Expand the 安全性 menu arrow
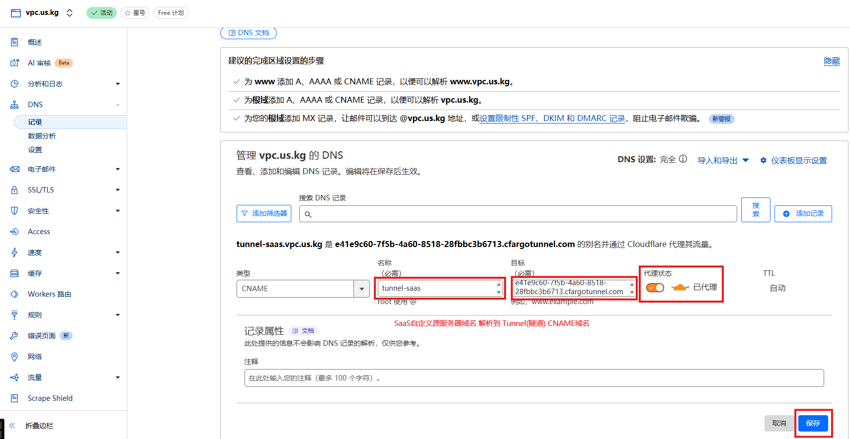Screen dimensions: 850x439 [x=118, y=211]
